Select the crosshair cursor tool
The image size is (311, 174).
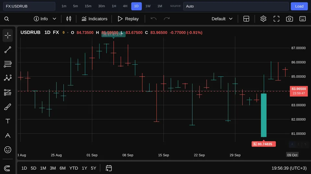point(8,36)
